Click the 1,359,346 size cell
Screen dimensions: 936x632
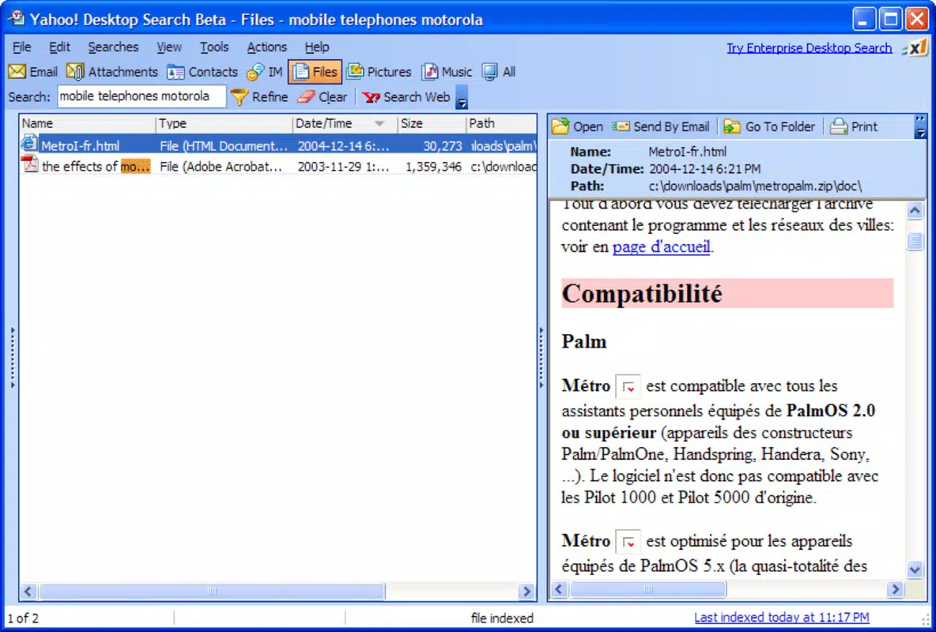(433, 167)
